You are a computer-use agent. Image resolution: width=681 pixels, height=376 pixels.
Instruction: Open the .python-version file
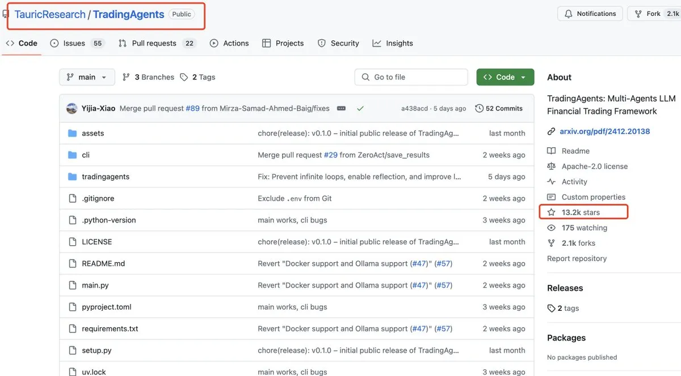(109, 220)
